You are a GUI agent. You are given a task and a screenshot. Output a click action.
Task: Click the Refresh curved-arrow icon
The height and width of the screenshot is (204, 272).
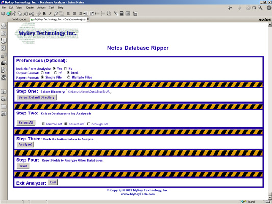click(x=254, y=8)
